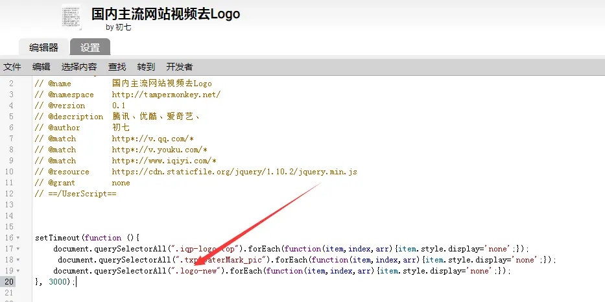Open the 选择内容 menu

[79, 67]
